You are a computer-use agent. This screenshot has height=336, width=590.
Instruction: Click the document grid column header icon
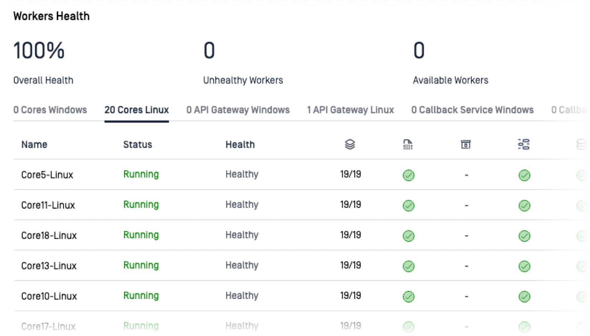coord(408,144)
